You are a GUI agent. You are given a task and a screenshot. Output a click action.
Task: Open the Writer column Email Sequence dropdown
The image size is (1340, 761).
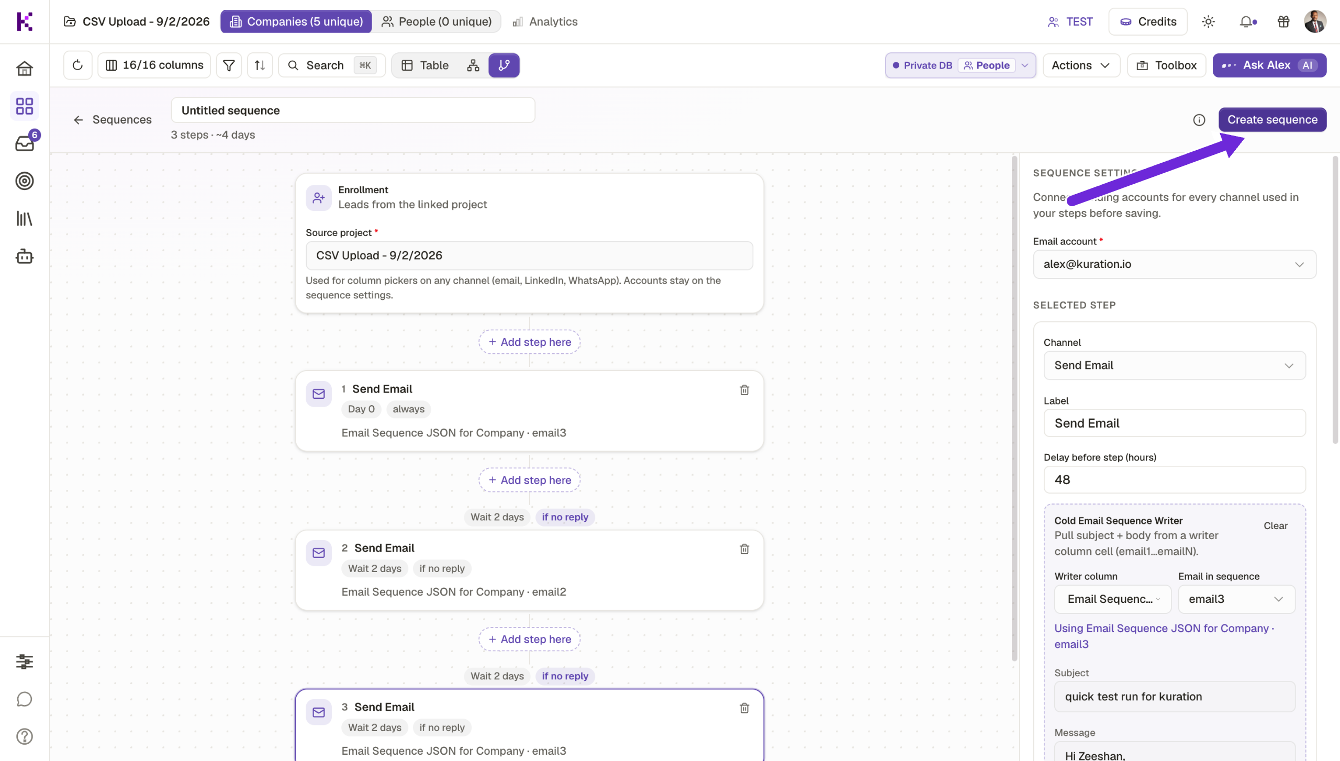(x=1113, y=599)
